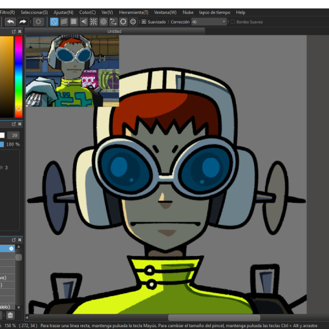Click the value 3 beside the small slider

coord(6,168)
